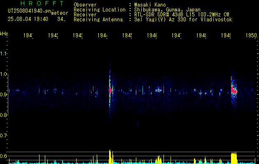
Task: Click the yellow 'meteor' label
Action: [x=60, y=13]
